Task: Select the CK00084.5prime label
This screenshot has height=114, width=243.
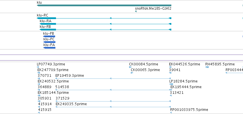Action: [x=144, y=64]
